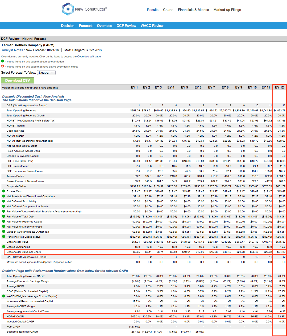The width and height of the screenshot is (287, 336).
Task: Click override icon for Pensions Net Funded Status
Action: click(4, 237)
